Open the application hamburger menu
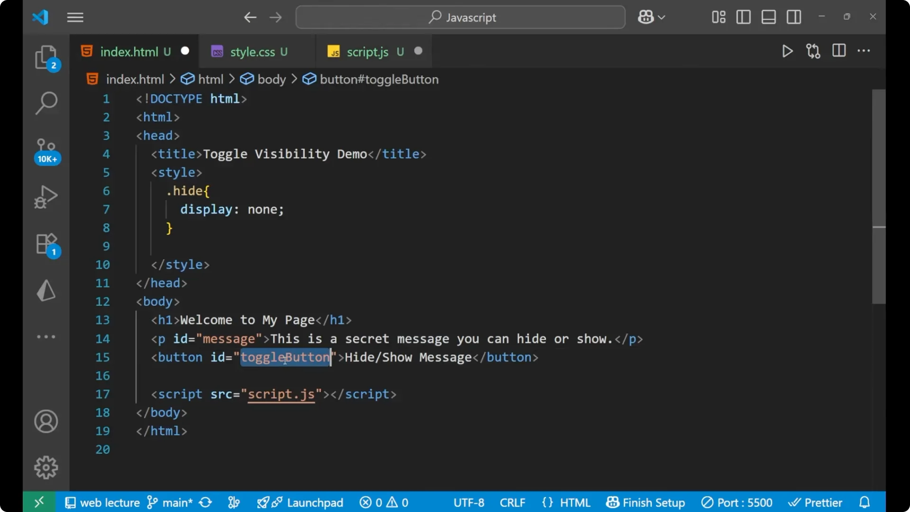This screenshot has height=512, width=910. click(75, 18)
